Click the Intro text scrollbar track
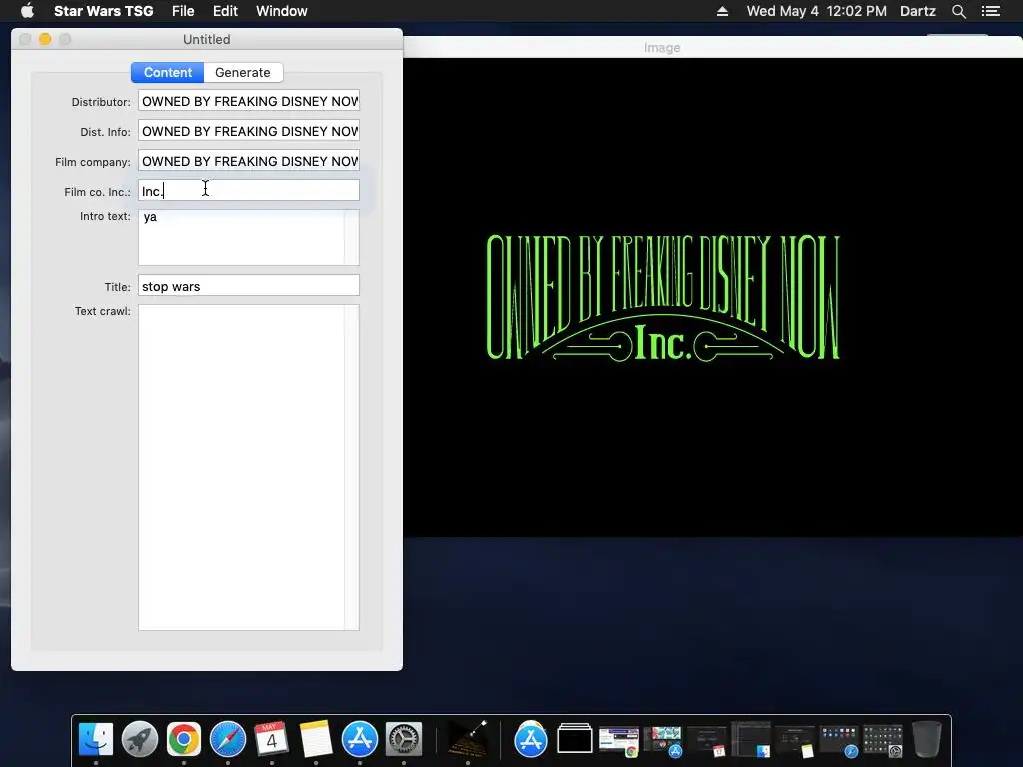1023x767 pixels. pyautogui.click(x=352, y=238)
